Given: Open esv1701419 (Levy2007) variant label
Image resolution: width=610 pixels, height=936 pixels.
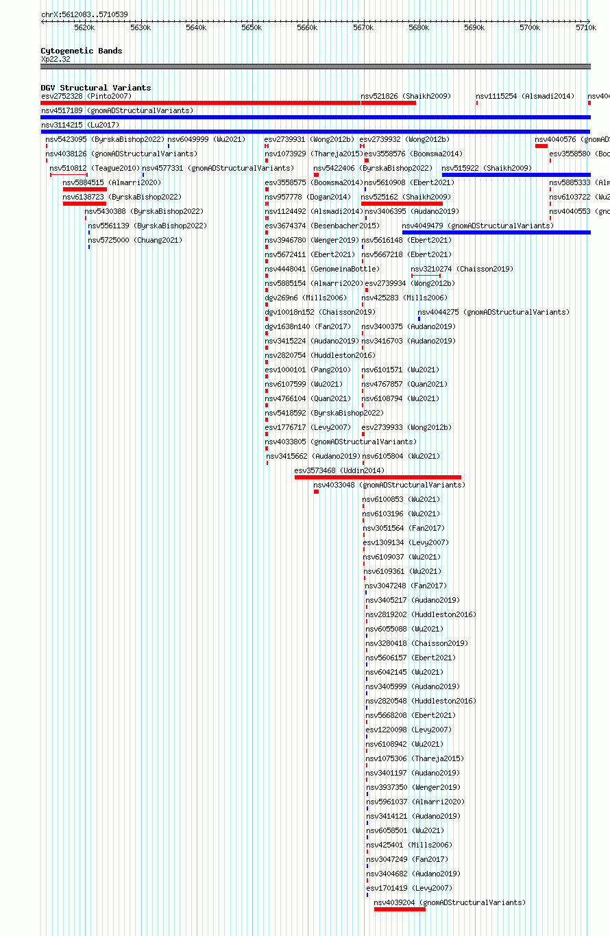Looking at the screenshot, I should tap(409, 888).
